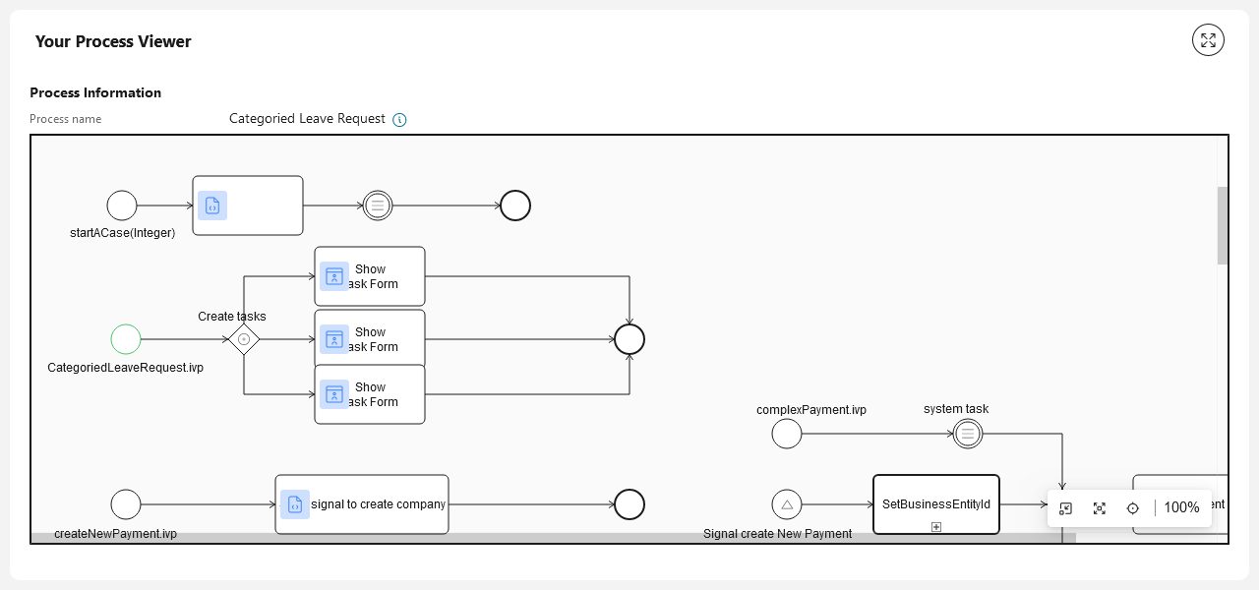1259x590 pixels.
Task: Expand the SetBusinessEntityId sub-process plus marker
Action: point(936,527)
